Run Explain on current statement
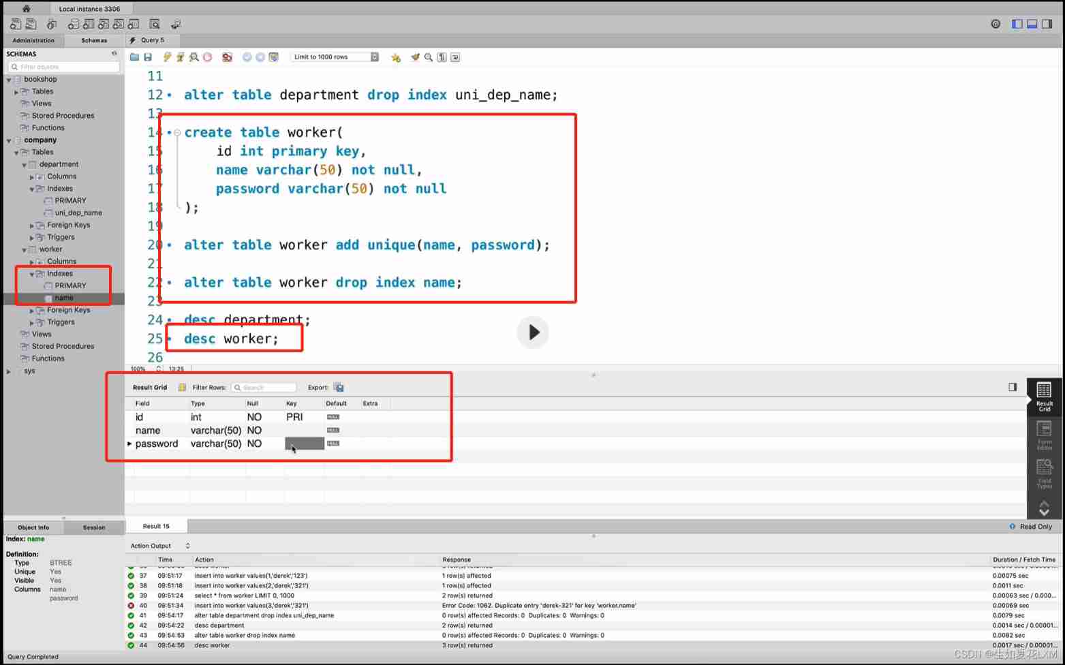Screen dimensions: 1065x665 click(194, 57)
